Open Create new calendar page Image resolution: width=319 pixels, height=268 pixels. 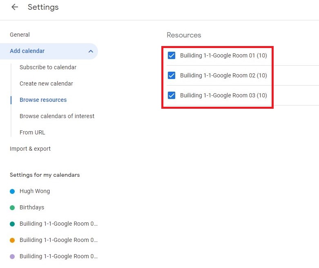[x=46, y=83]
